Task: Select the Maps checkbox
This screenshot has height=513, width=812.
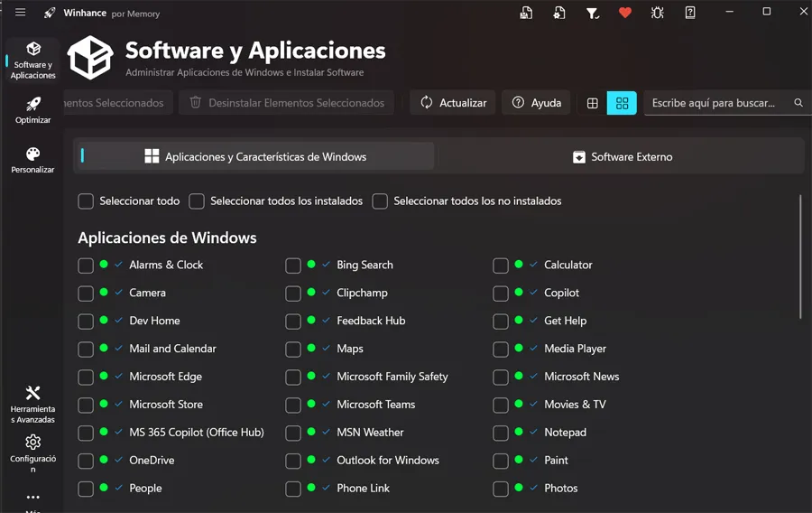Action: point(293,350)
